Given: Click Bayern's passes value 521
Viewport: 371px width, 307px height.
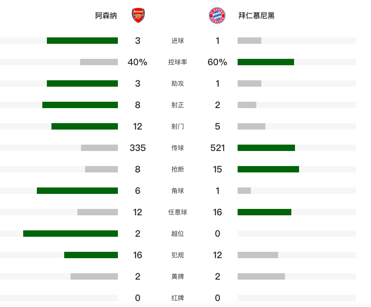Looking at the screenshot, I should tap(217, 148).
